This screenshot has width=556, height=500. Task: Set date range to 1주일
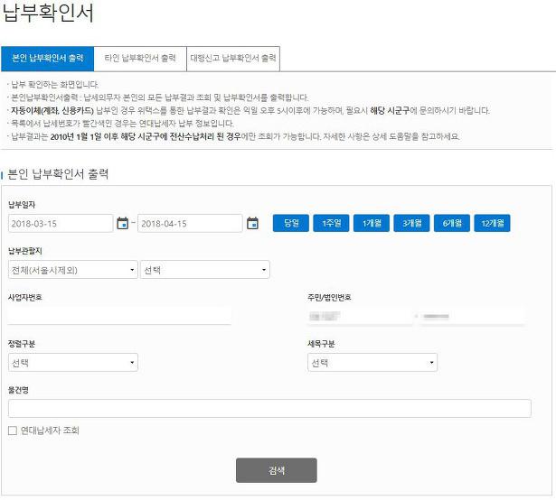(x=331, y=223)
